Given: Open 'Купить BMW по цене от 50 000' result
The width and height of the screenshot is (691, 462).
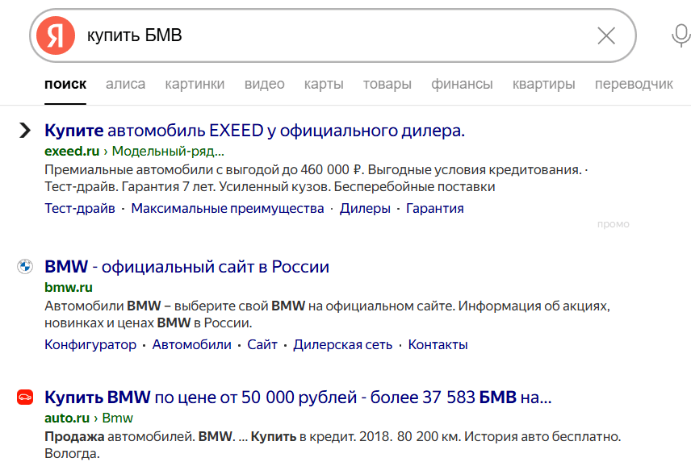Looking at the screenshot, I should [298, 397].
